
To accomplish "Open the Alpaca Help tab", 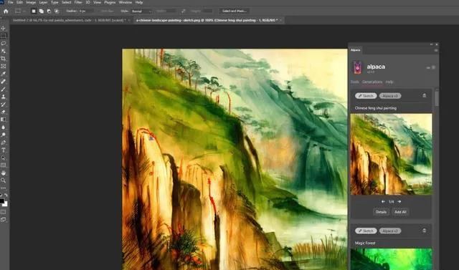I will coord(389,82).
